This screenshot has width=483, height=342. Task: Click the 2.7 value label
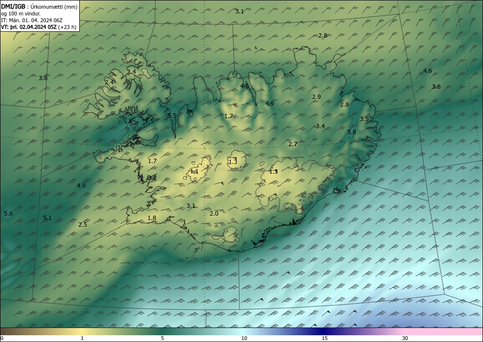[293, 144]
